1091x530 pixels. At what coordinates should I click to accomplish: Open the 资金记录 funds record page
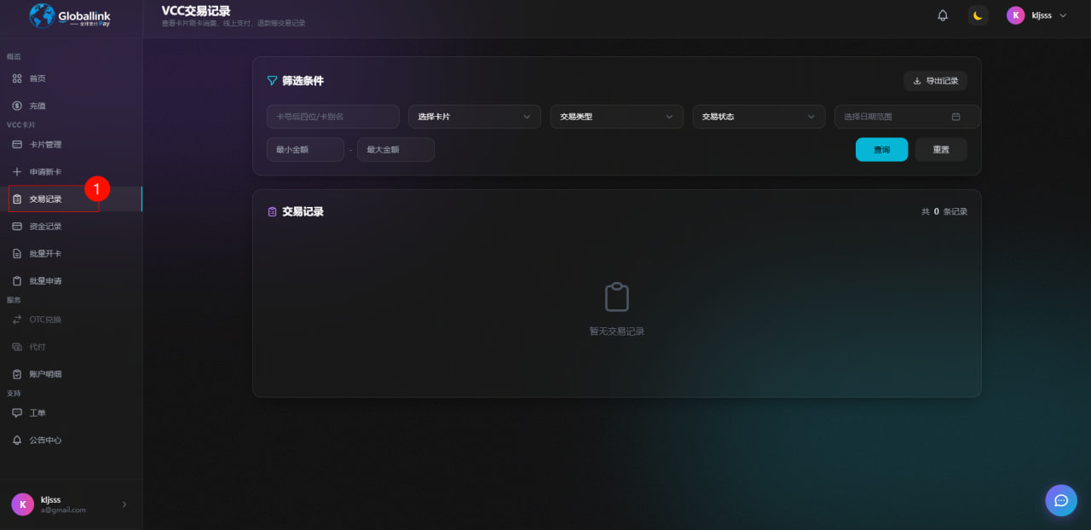[x=44, y=226]
